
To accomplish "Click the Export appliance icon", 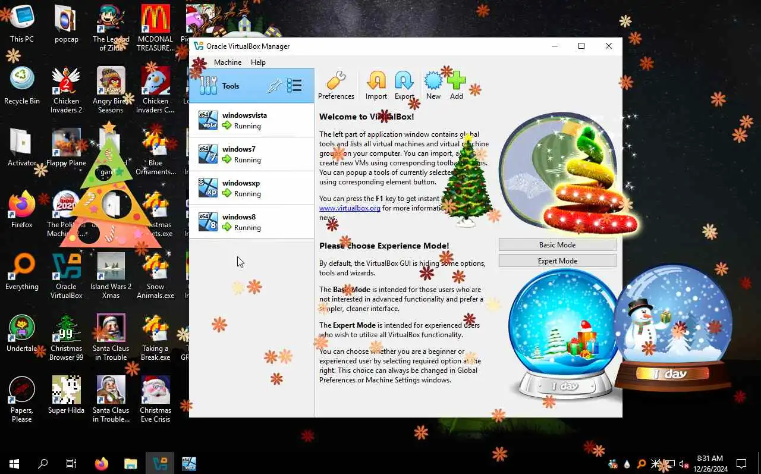I will tap(404, 86).
